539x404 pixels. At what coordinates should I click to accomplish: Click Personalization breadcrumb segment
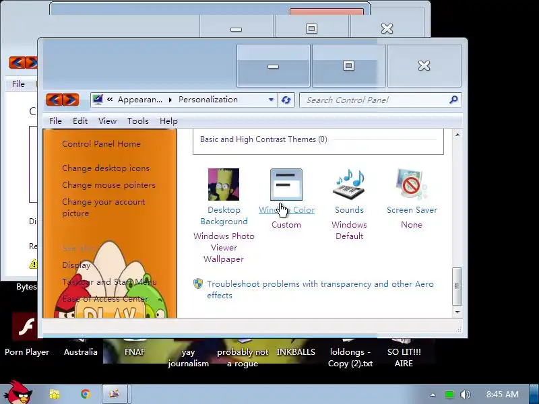(208, 100)
